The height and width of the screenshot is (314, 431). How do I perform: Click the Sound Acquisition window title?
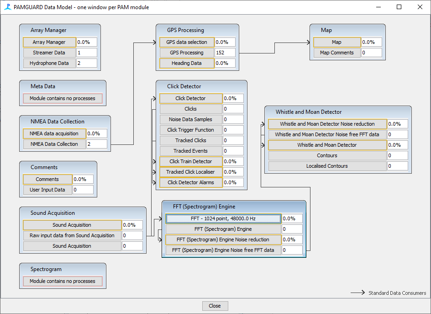click(53, 213)
